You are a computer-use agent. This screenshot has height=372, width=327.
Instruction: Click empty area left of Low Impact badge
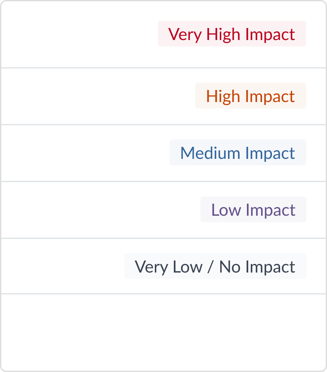(x=99, y=210)
